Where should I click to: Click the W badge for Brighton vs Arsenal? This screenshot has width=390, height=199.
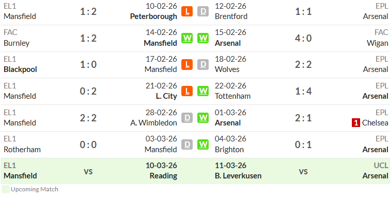click(x=203, y=144)
